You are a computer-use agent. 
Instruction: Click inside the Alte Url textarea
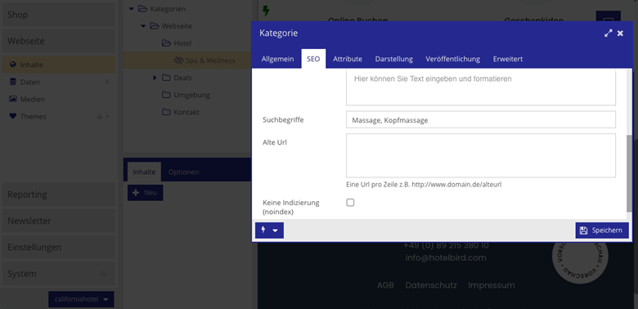point(480,155)
